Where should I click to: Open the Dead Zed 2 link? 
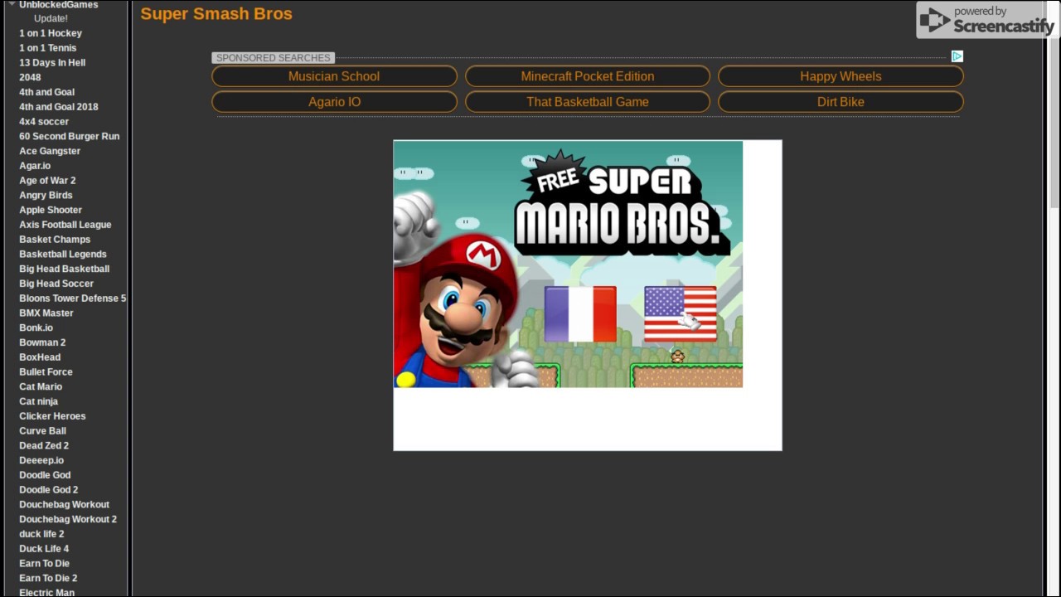point(44,445)
